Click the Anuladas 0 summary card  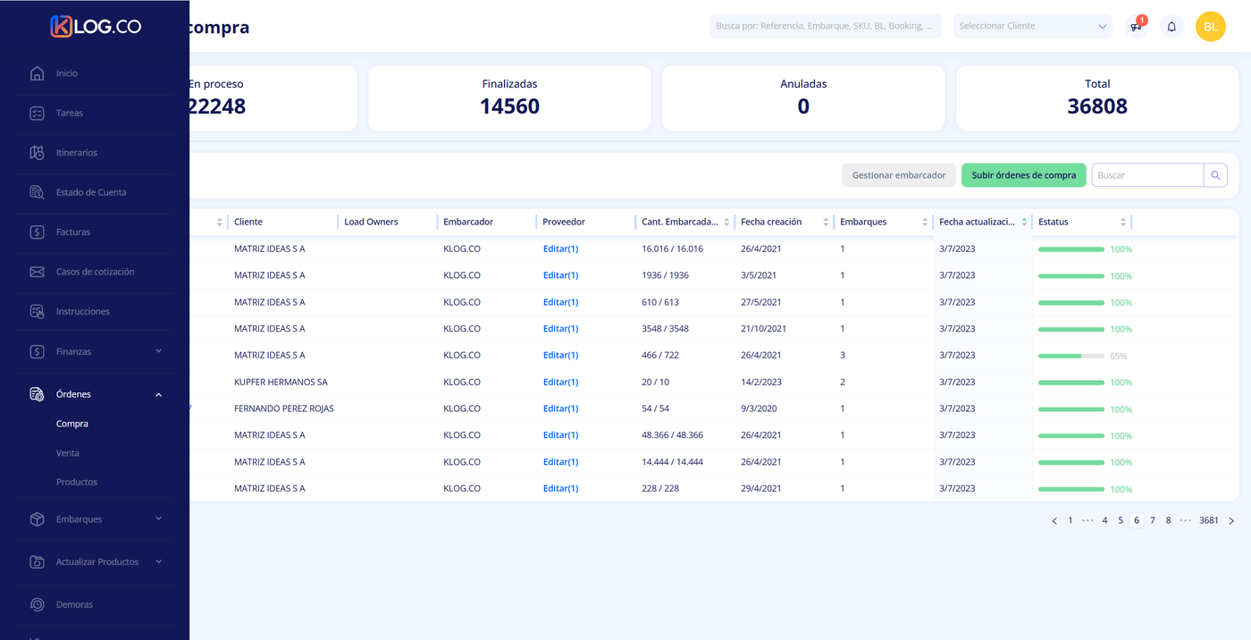[x=803, y=98]
